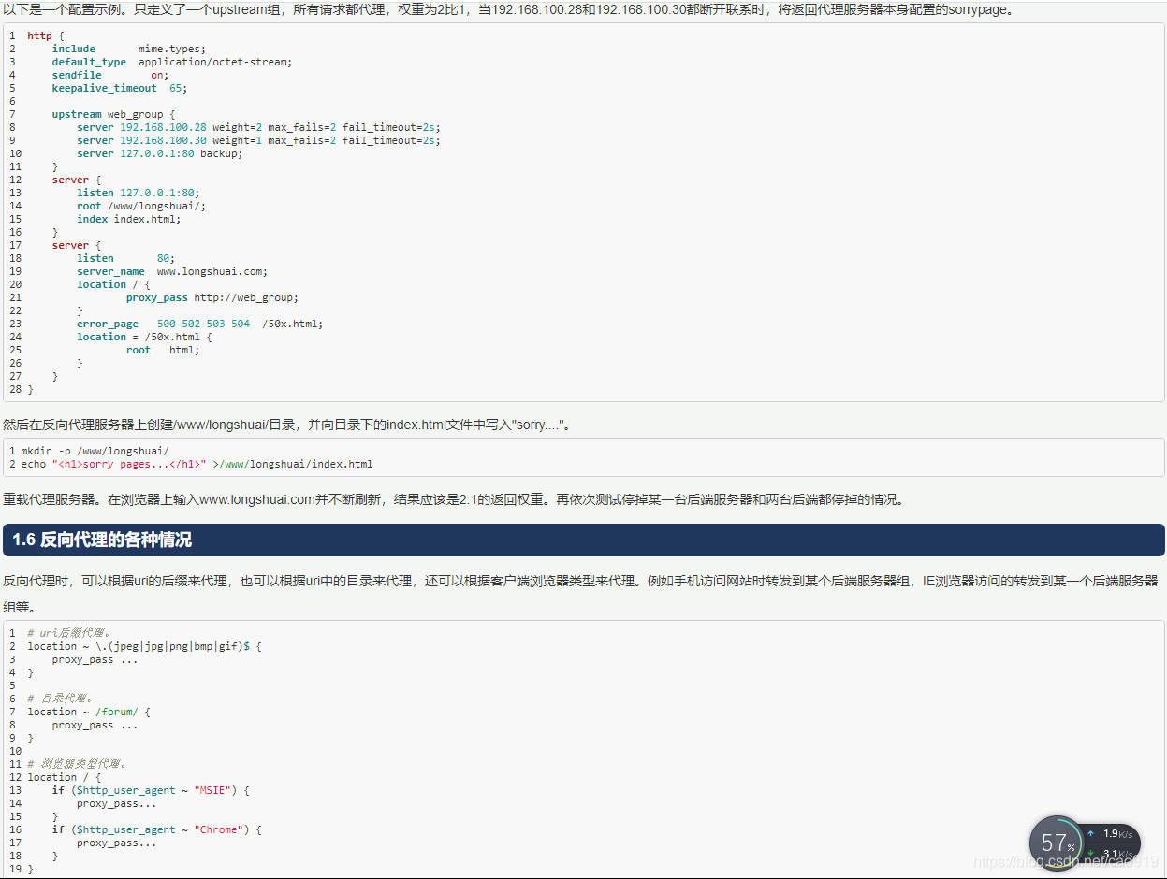The height and width of the screenshot is (879, 1167).
Task: Click the "location ~ /forum/ {" line
Action: [x=89, y=712]
